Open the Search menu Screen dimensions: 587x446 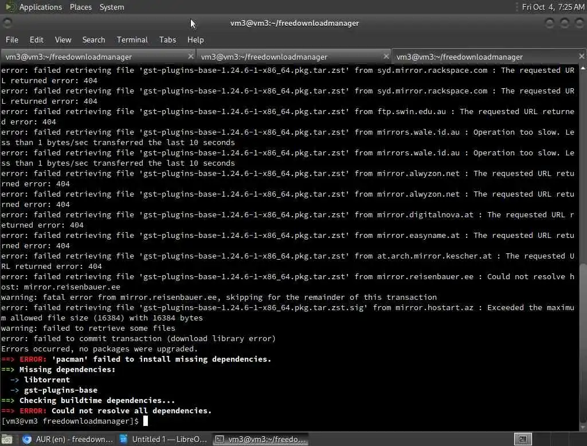[x=93, y=40]
